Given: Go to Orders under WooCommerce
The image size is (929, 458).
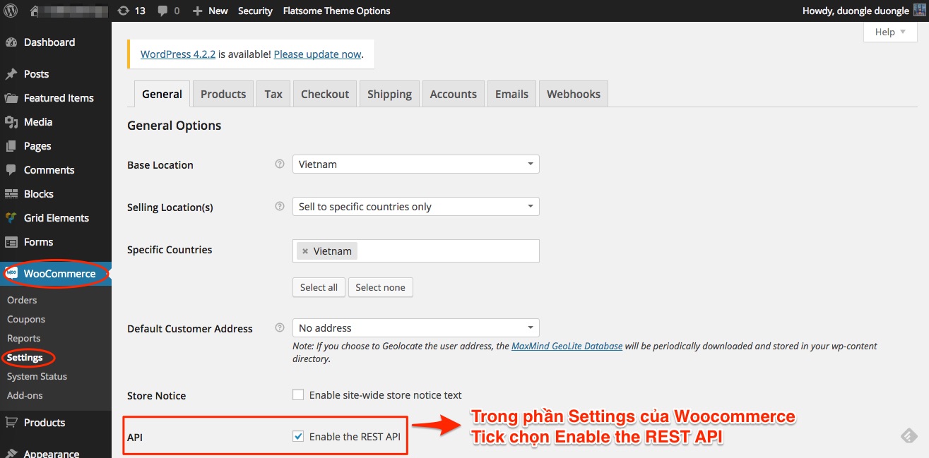Looking at the screenshot, I should coord(22,300).
